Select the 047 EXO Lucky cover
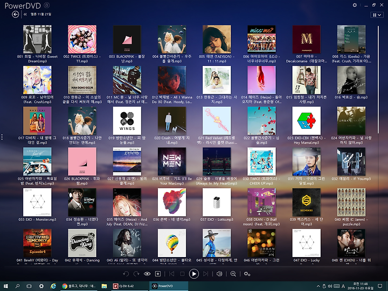The height and width of the screenshot is (291, 388). point(306,243)
